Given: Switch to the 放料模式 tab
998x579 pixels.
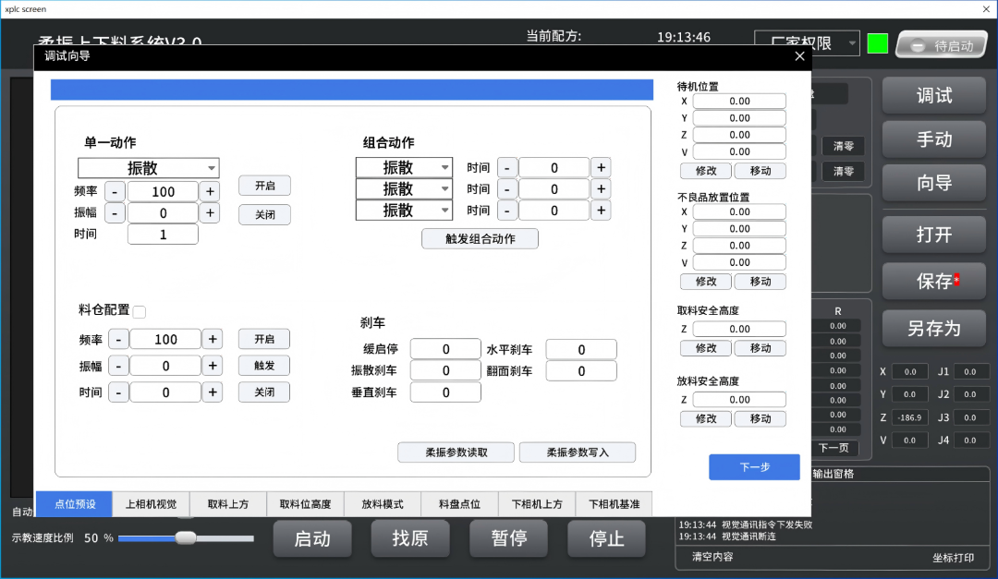Looking at the screenshot, I should [383, 504].
